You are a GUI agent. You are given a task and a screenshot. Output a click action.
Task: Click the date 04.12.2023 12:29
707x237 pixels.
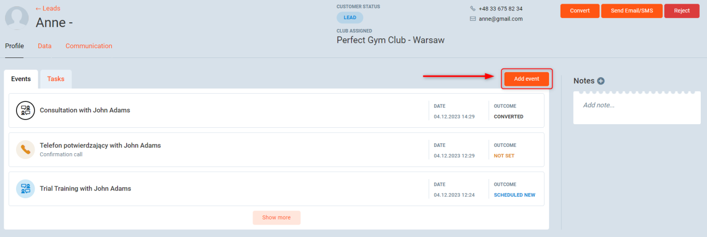coord(454,156)
